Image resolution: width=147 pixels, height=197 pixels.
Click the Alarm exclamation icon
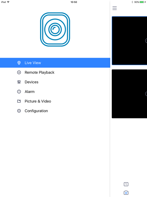(19, 92)
